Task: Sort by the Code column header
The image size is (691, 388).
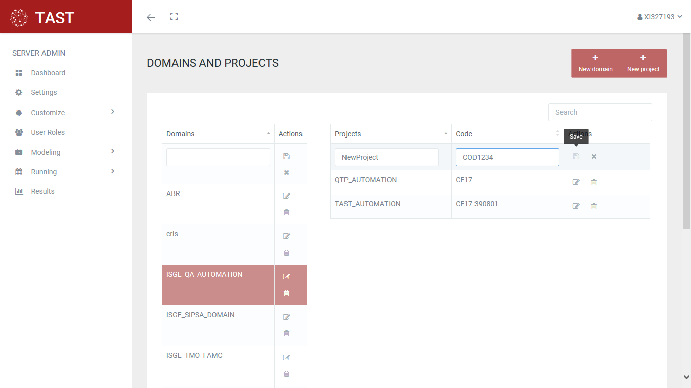Action: [x=507, y=134]
